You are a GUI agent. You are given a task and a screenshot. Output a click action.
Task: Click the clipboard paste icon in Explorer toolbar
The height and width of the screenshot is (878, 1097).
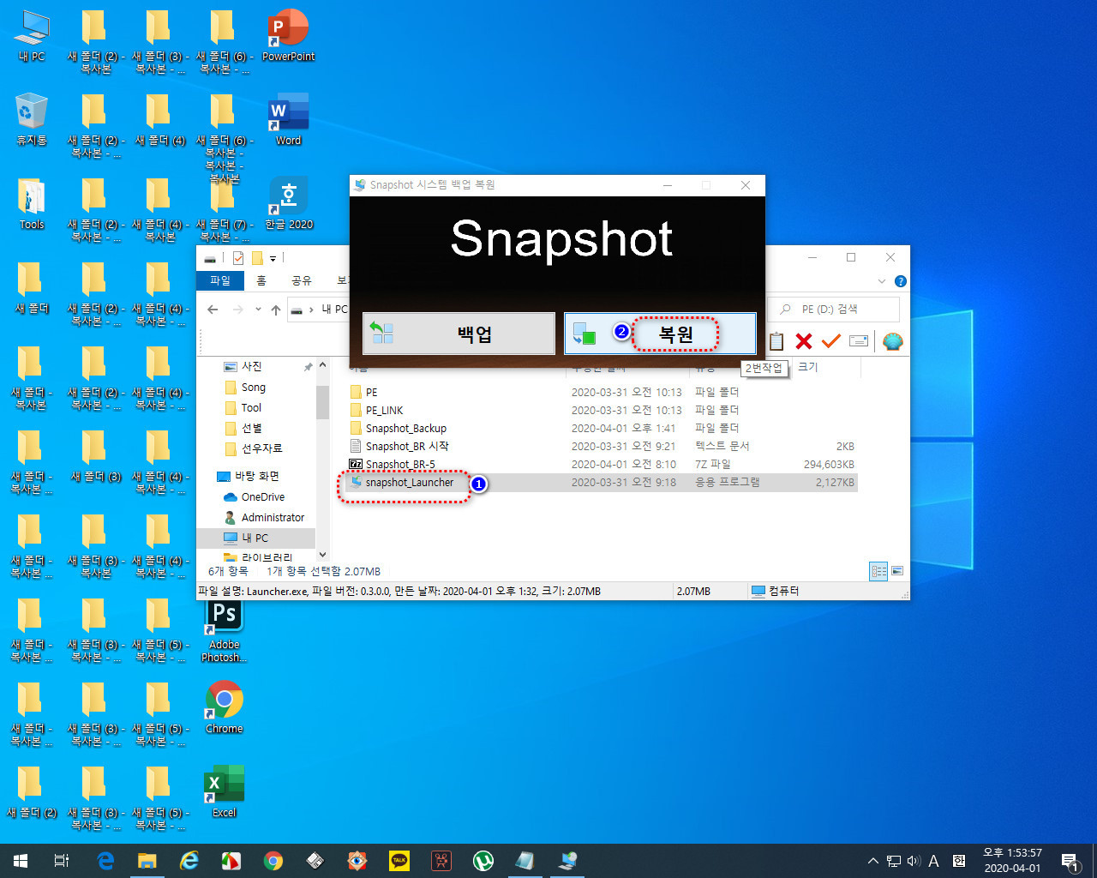(776, 341)
